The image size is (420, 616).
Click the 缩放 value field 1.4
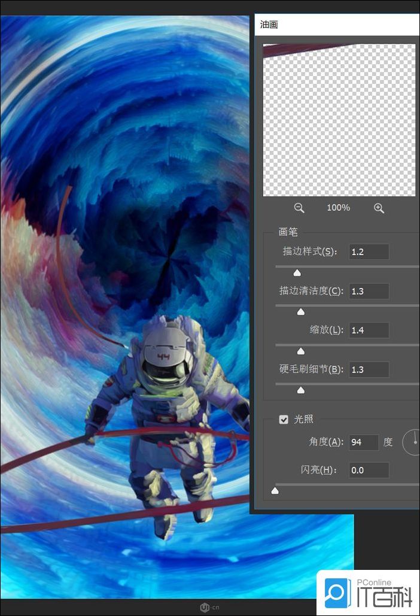369,330
